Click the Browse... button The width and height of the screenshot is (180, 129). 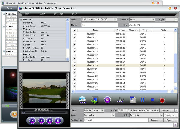(156, 120)
